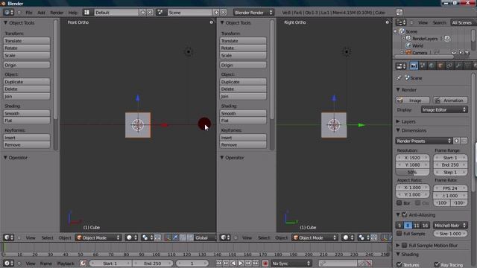Jump to start frame playback icon
477x268 pixels.
218,263
